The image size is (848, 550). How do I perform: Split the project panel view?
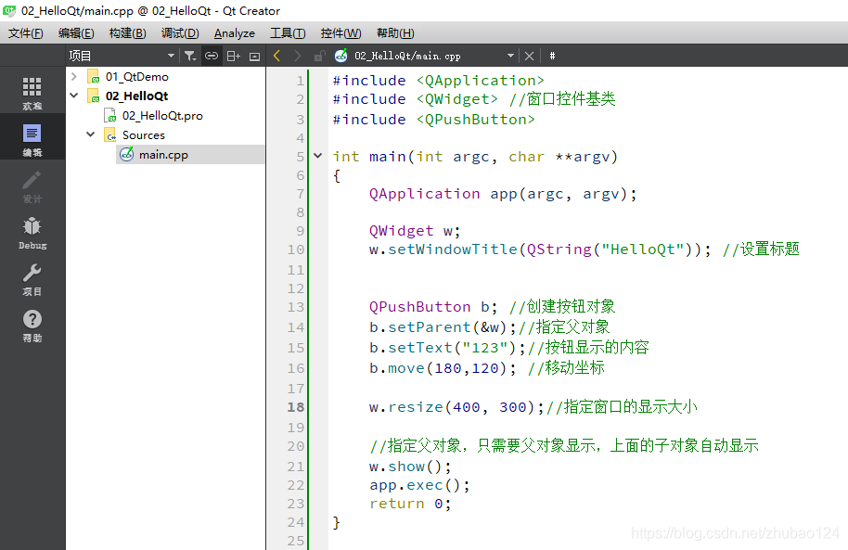tap(234, 56)
